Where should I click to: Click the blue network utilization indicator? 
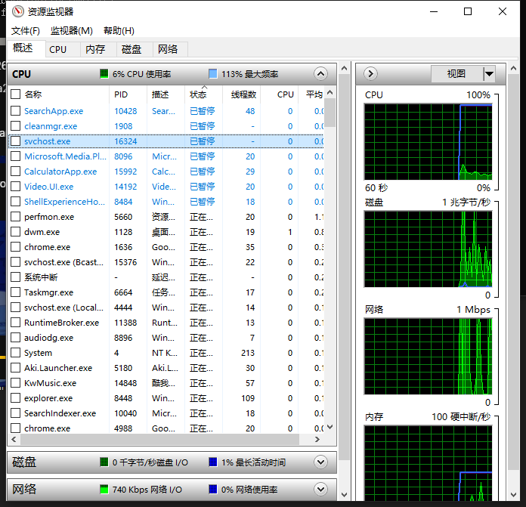pyautogui.click(x=212, y=489)
